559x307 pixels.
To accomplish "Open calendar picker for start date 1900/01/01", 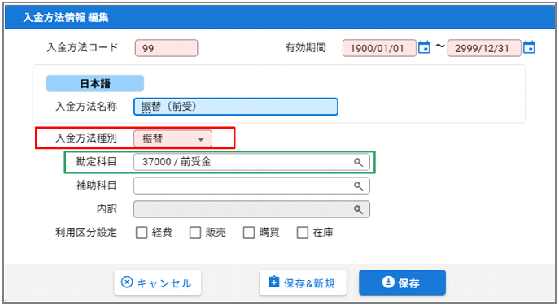I will click(x=424, y=47).
